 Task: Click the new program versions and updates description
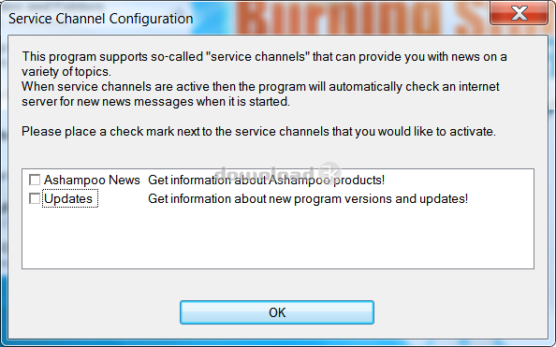(x=308, y=199)
